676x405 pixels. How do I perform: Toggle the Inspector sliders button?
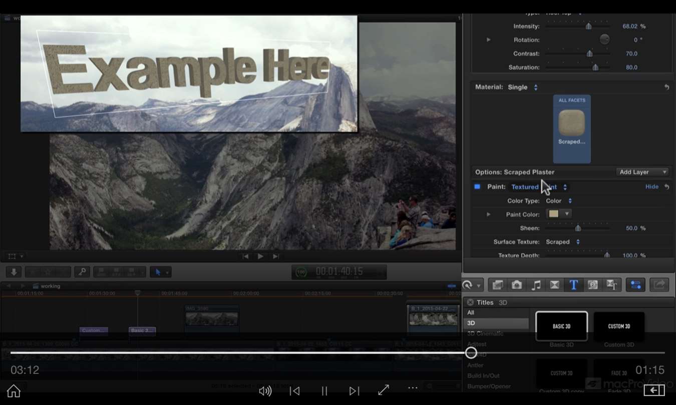(x=635, y=285)
